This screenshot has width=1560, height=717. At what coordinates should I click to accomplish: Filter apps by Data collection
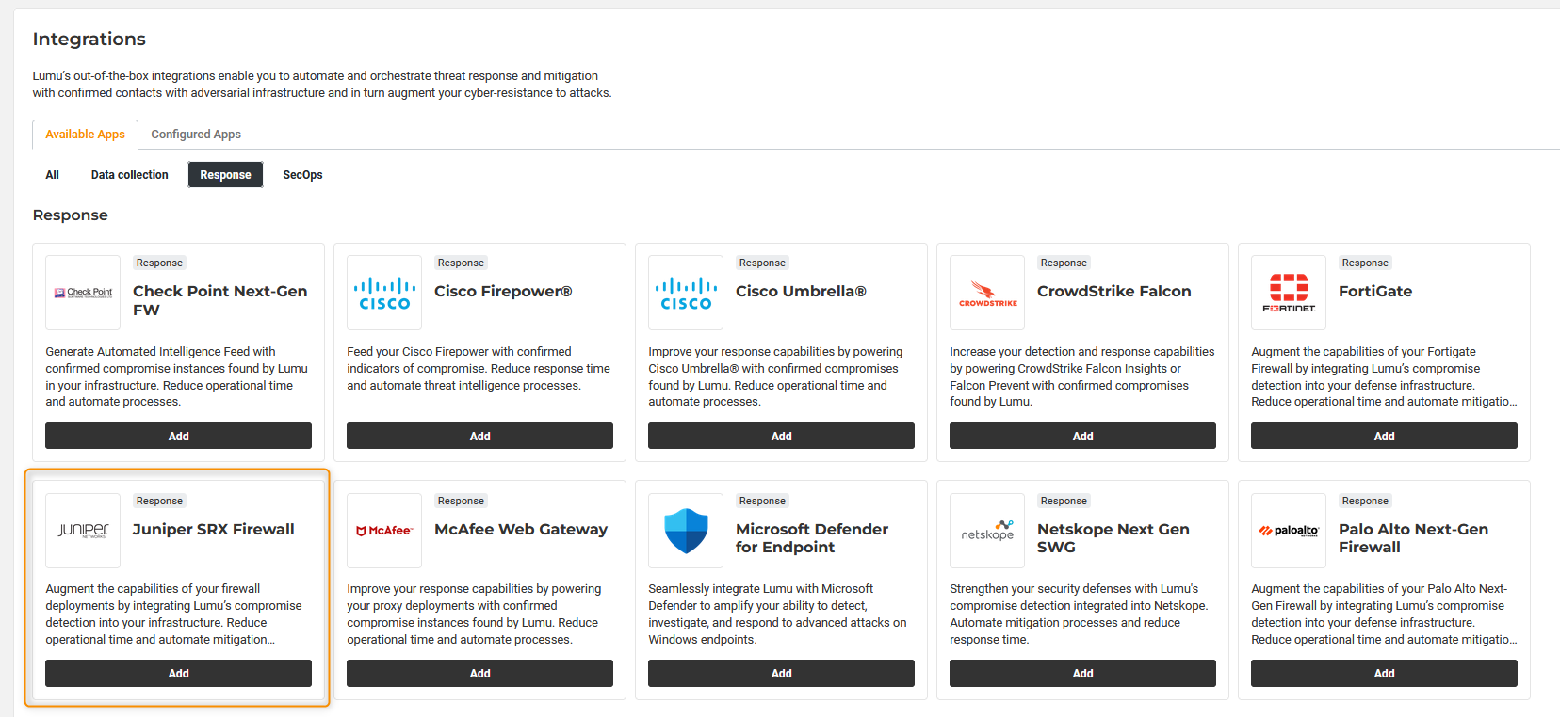pyautogui.click(x=130, y=175)
